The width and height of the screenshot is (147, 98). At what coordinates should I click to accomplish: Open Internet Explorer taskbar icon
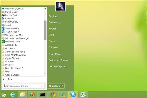13,95
